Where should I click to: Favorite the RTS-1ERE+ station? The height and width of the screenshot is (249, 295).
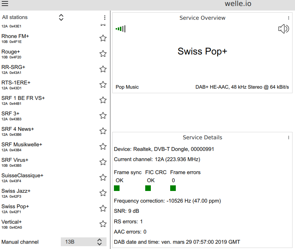coord(103,84)
